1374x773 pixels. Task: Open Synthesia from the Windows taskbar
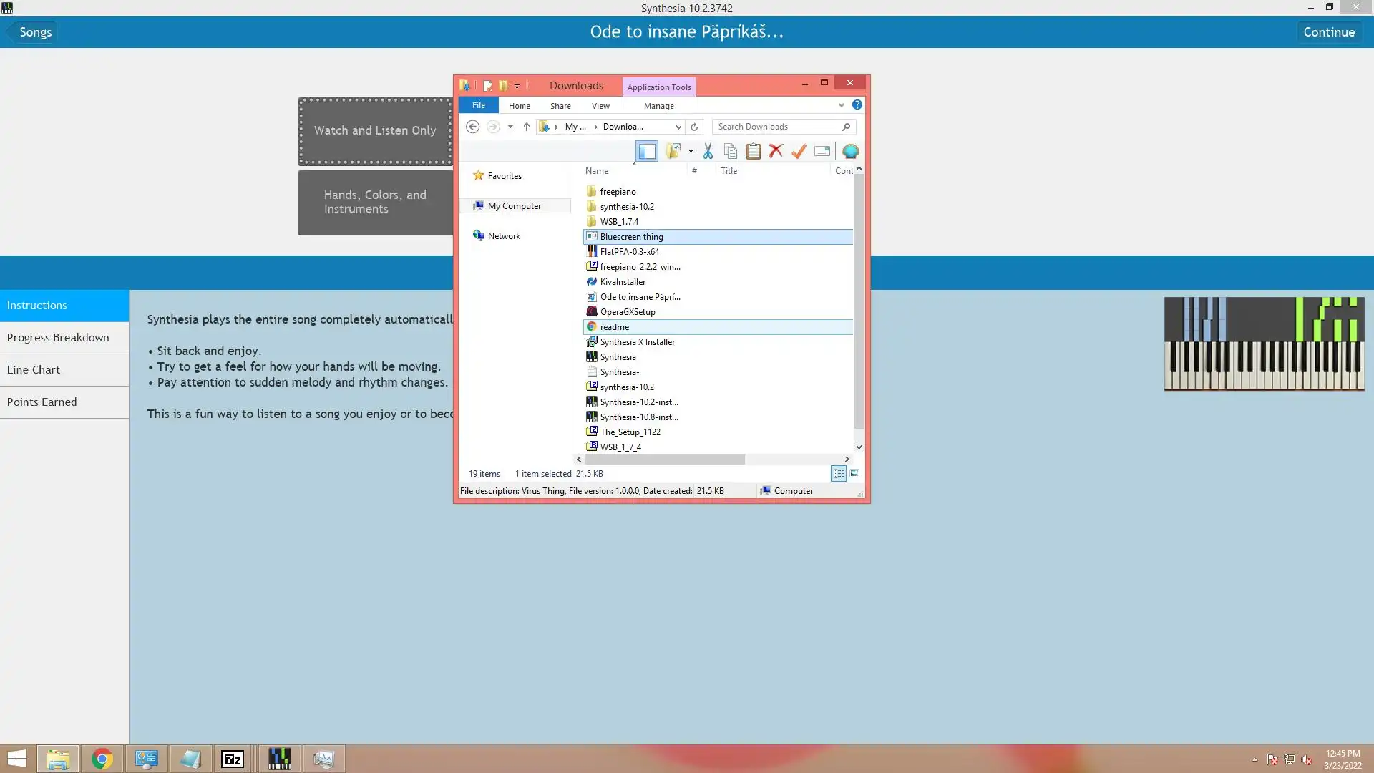[279, 759]
